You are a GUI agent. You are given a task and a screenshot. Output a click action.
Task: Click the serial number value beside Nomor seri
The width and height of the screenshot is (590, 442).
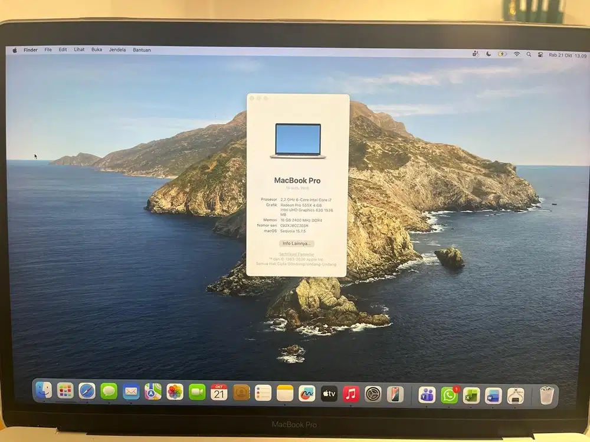(294, 226)
